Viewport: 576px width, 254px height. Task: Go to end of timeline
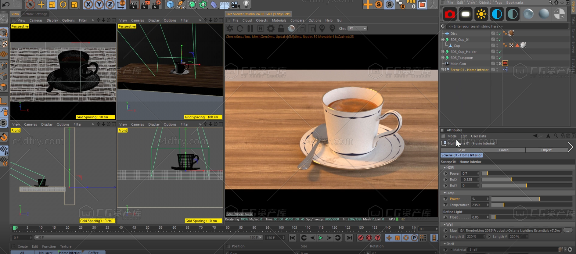(x=349, y=238)
